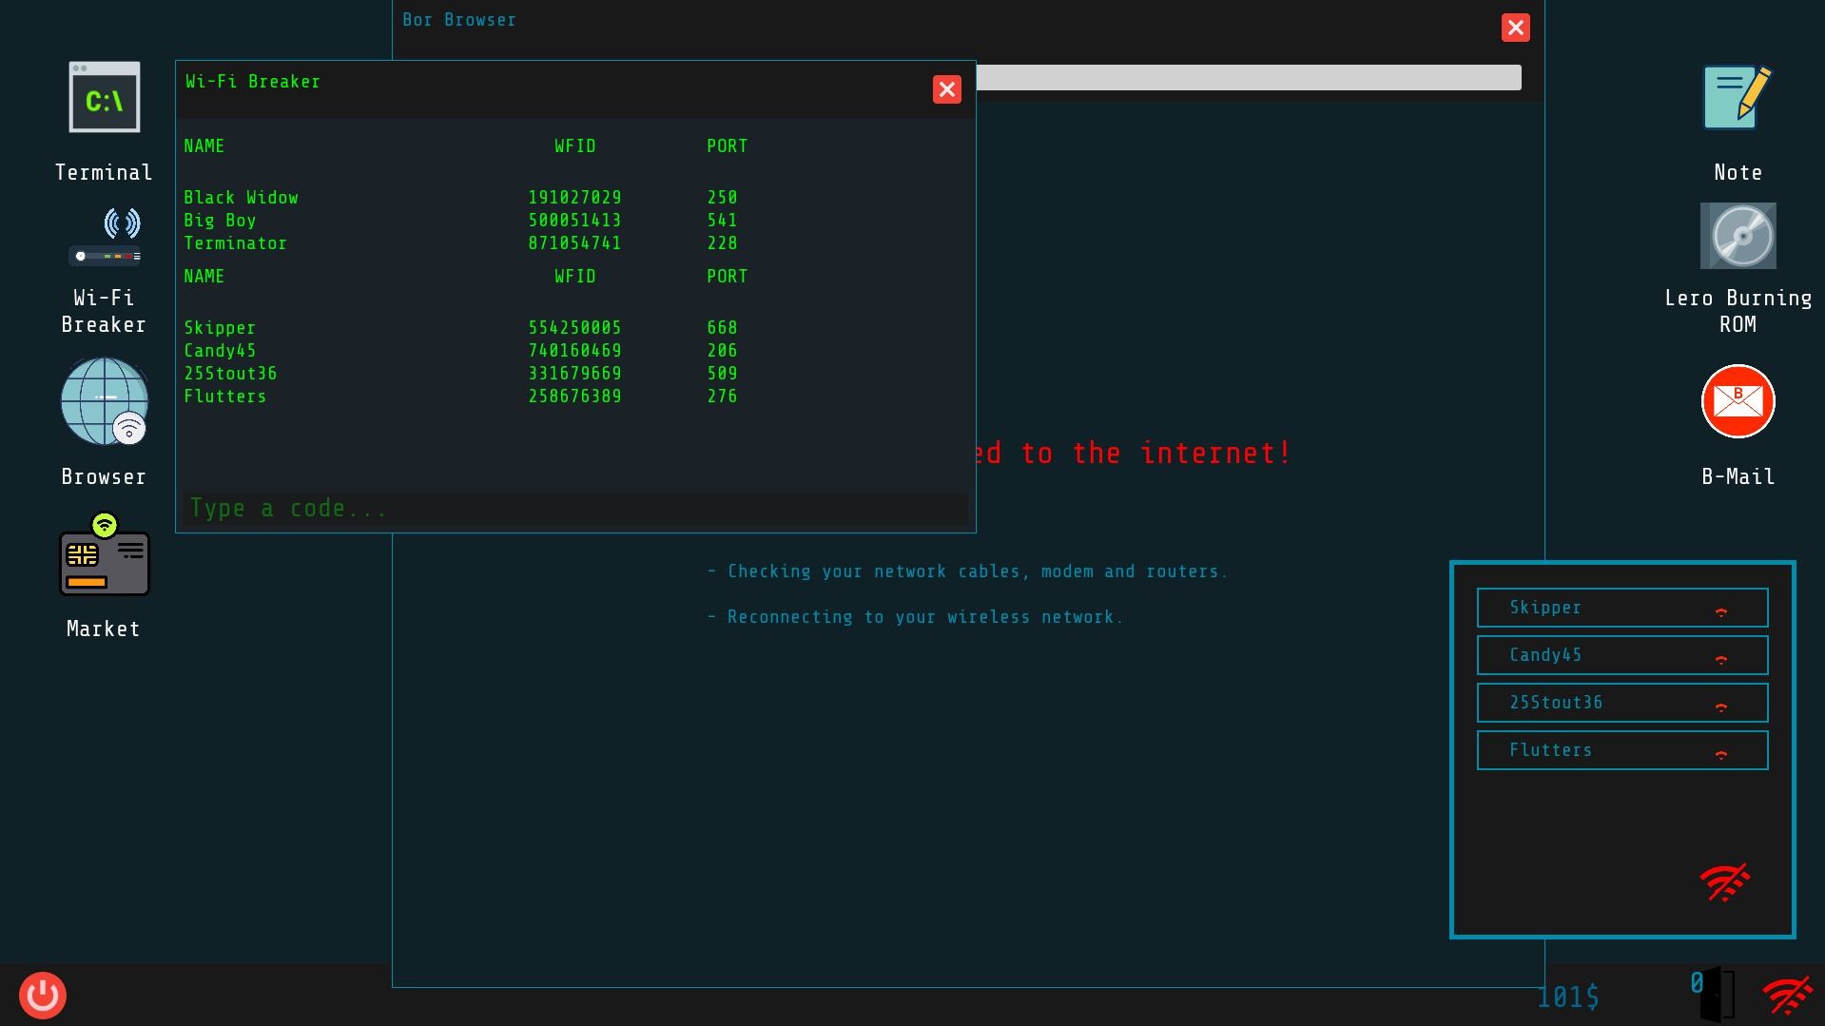Choose the 255tout36 network entry
1825x1026 pixels.
[x=1621, y=703]
